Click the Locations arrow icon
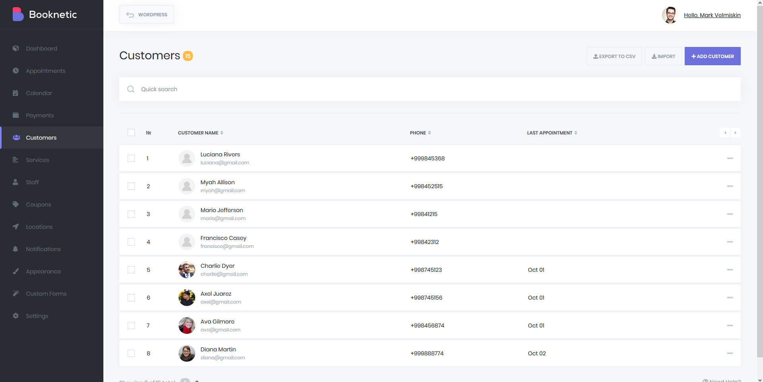 pos(16,227)
